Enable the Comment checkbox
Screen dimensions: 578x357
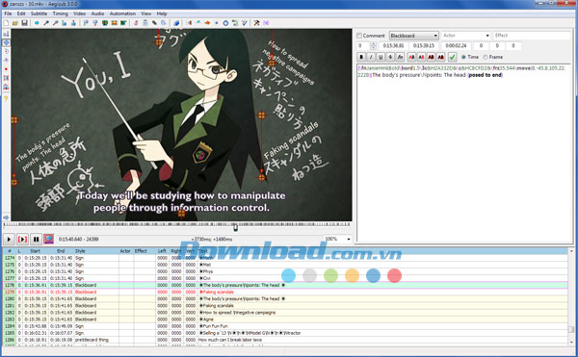point(359,36)
